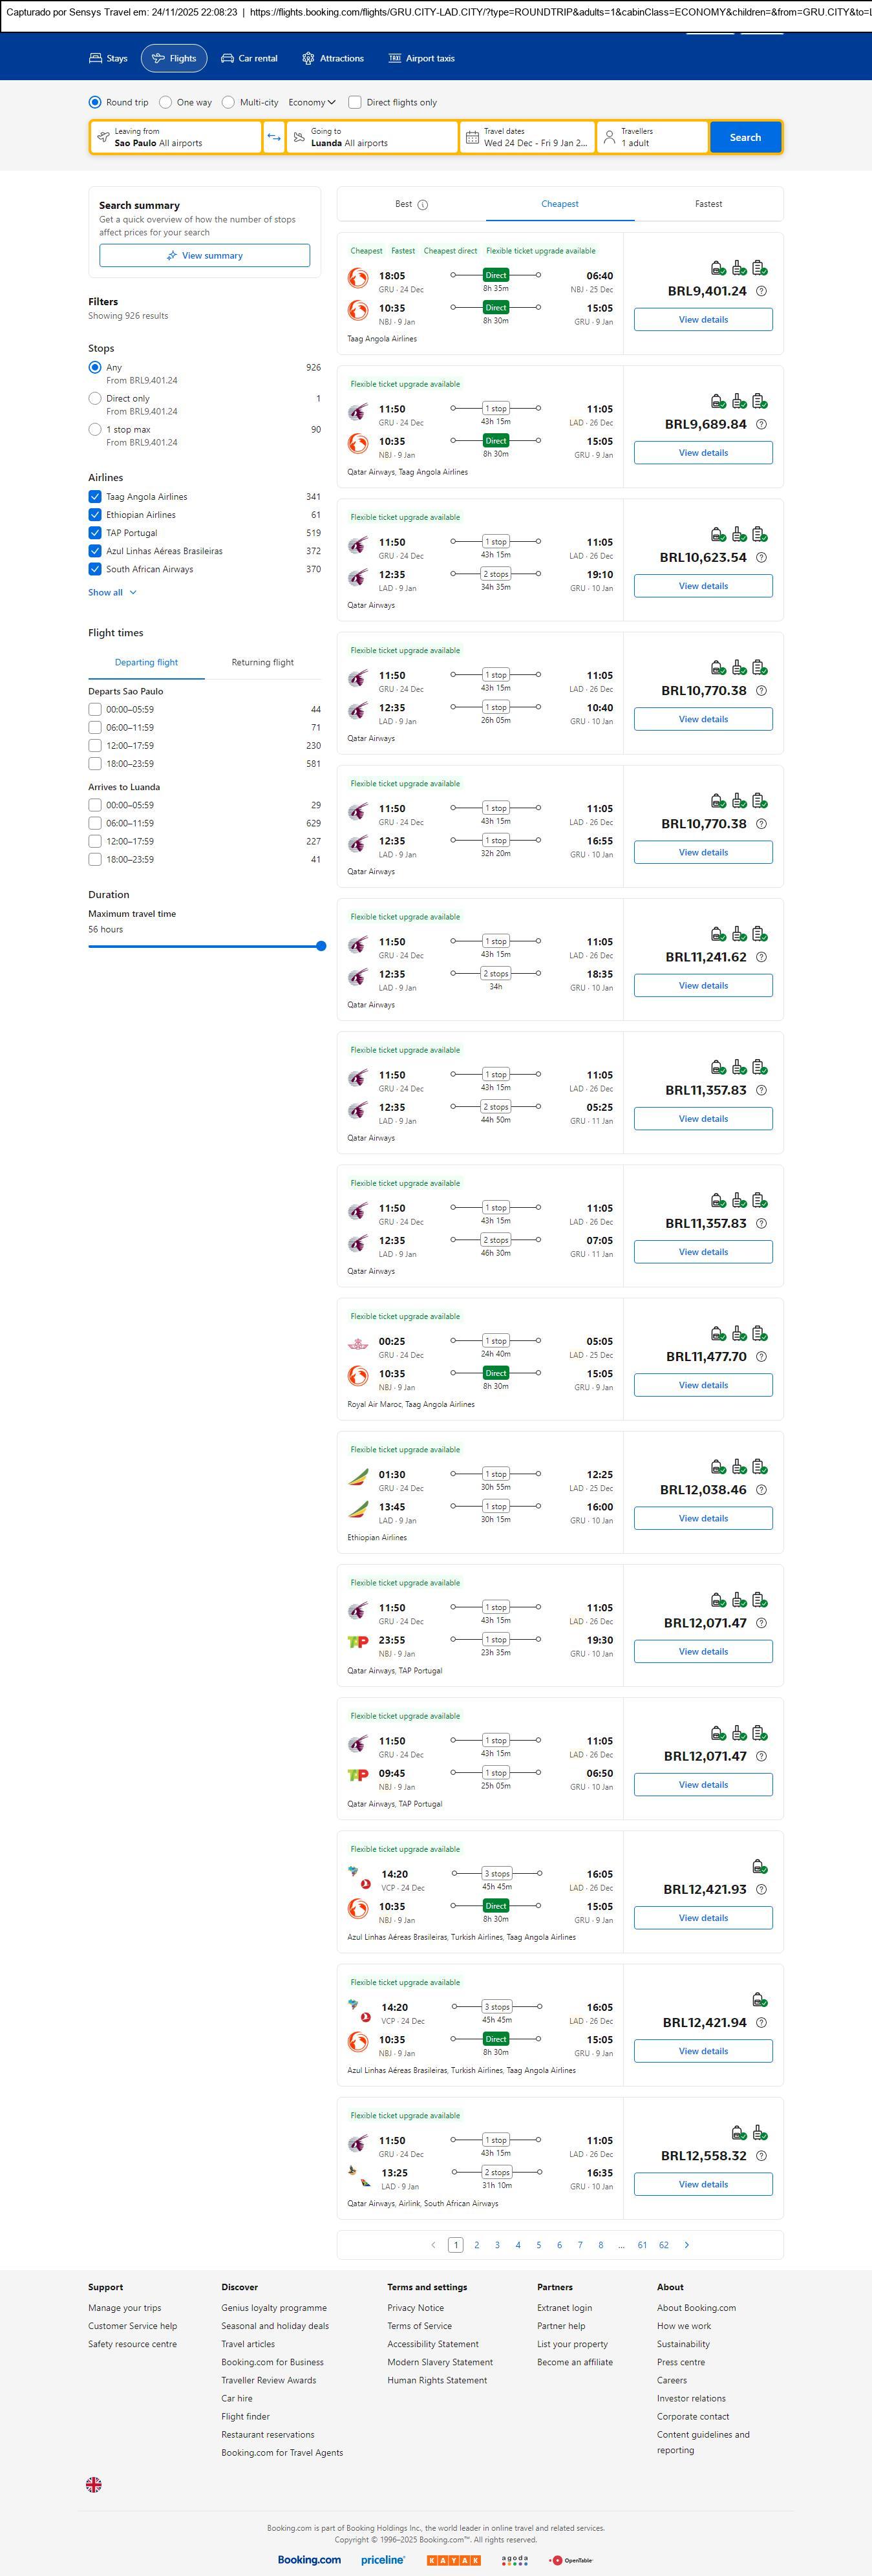Expand the Show all airlines list

point(112,592)
